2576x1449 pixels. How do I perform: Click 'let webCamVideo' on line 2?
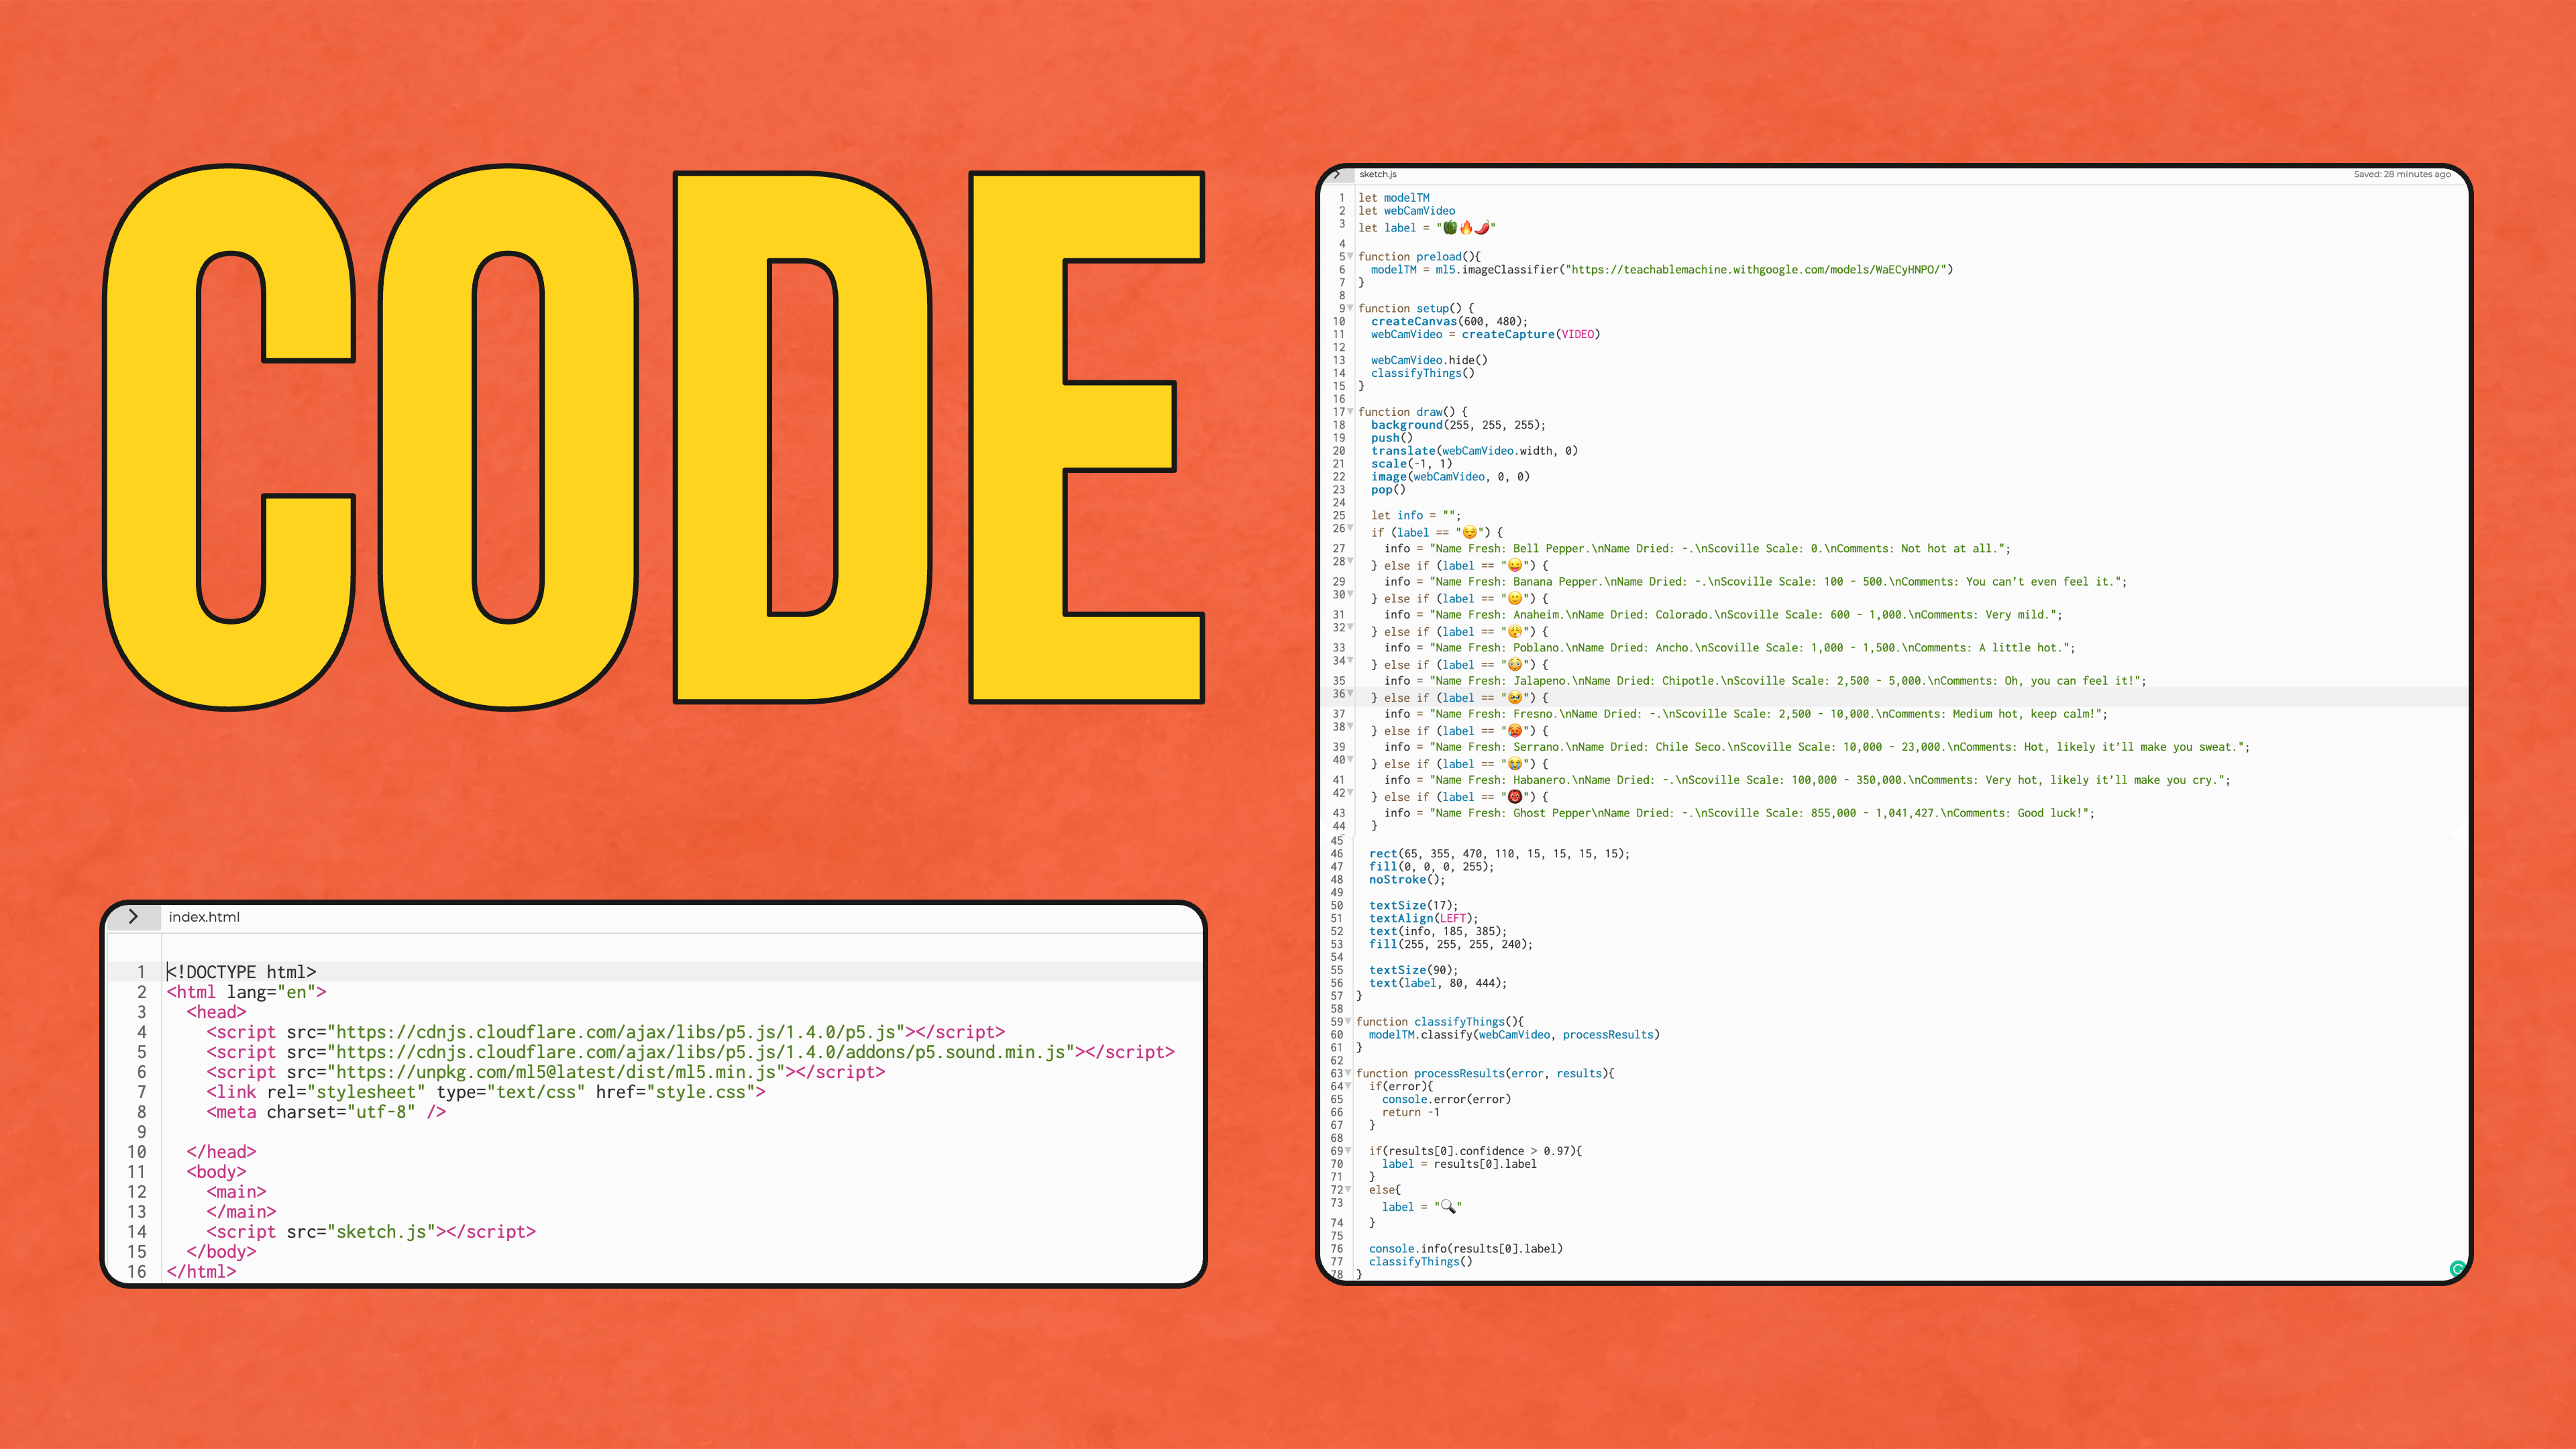coord(1406,211)
